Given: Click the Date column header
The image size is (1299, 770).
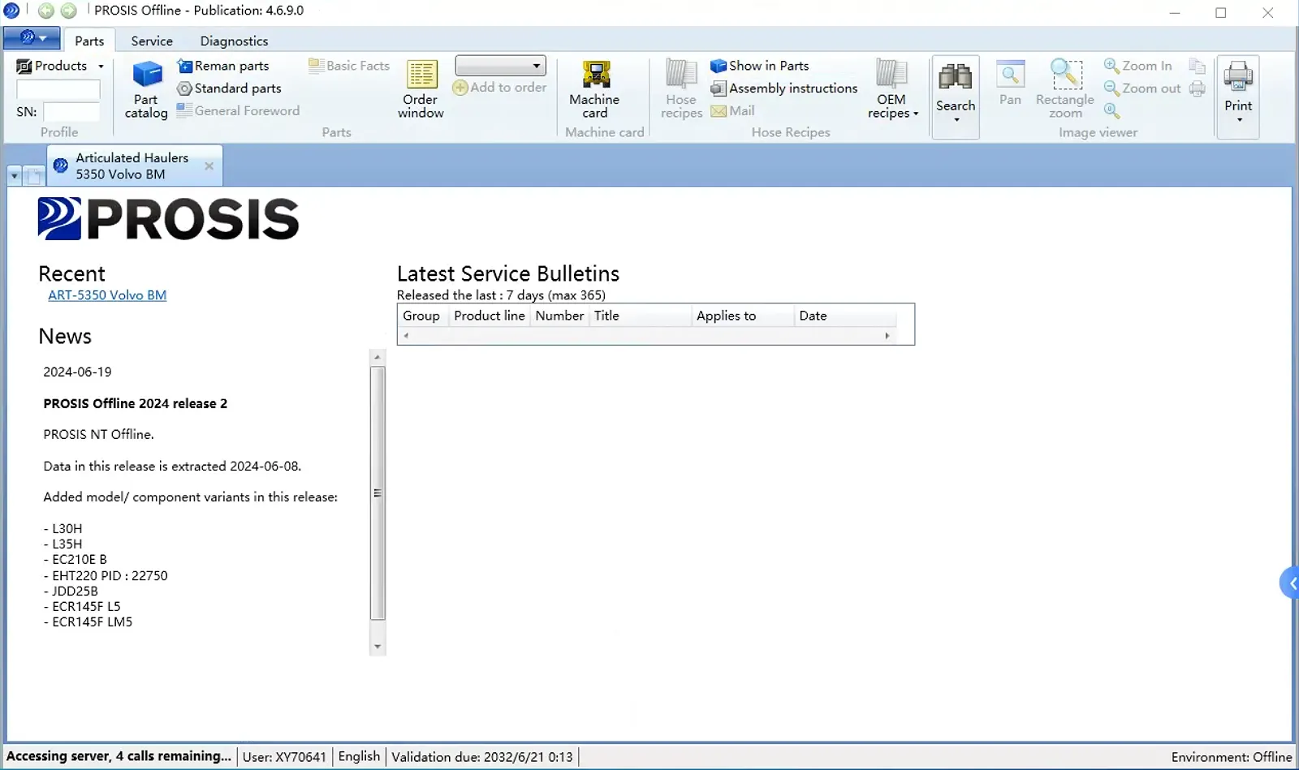Looking at the screenshot, I should point(845,316).
